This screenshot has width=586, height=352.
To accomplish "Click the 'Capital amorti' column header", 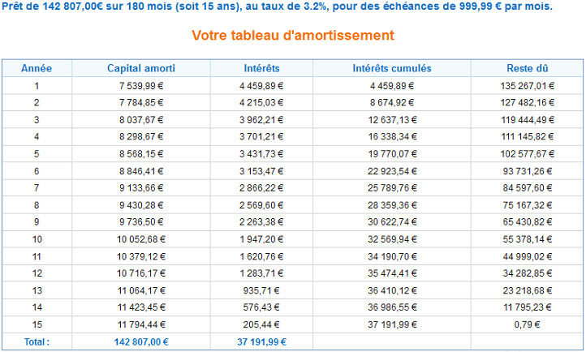I will [x=141, y=68].
